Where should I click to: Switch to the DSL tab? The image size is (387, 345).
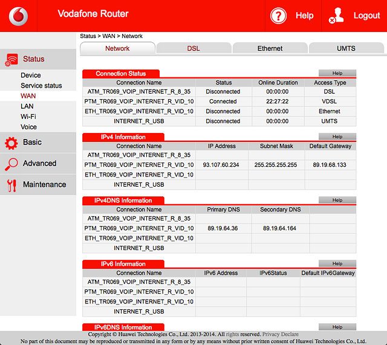click(193, 48)
